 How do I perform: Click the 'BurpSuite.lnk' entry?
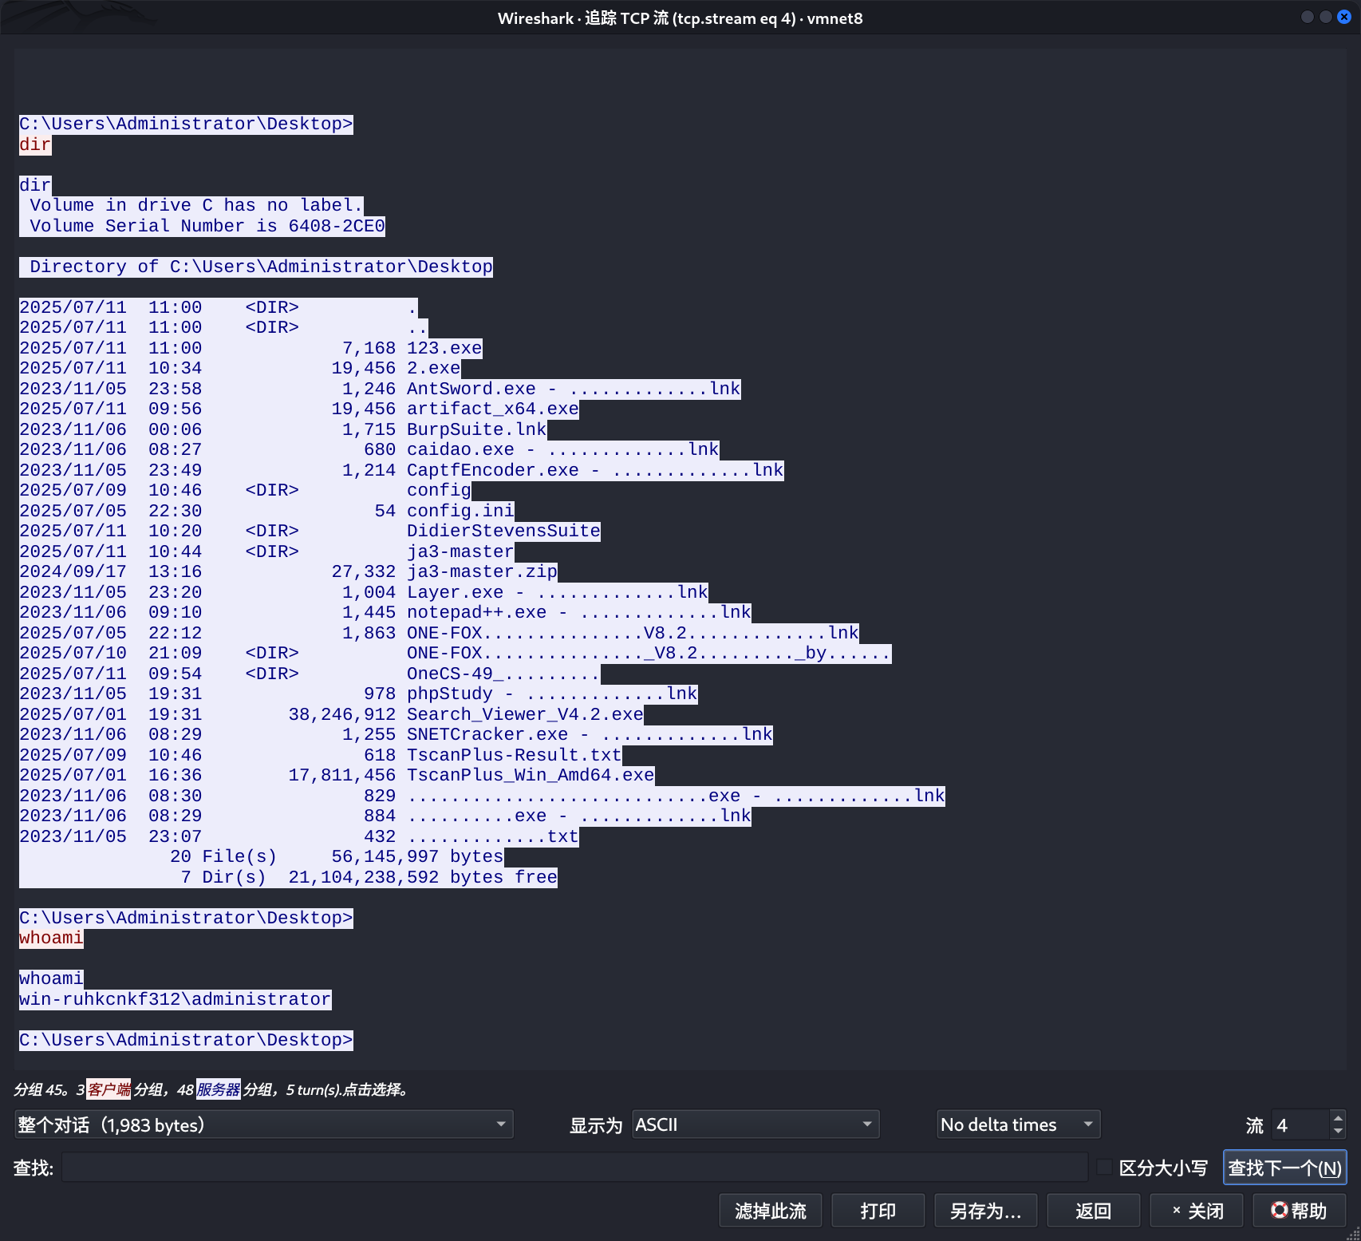[x=476, y=429]
